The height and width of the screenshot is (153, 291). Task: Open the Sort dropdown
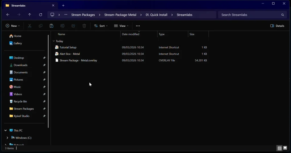click(101, 26)
